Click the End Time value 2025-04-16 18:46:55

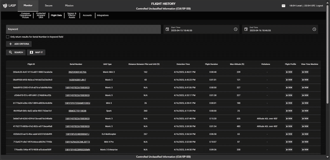pyautogui.click(x=260, y=31)
